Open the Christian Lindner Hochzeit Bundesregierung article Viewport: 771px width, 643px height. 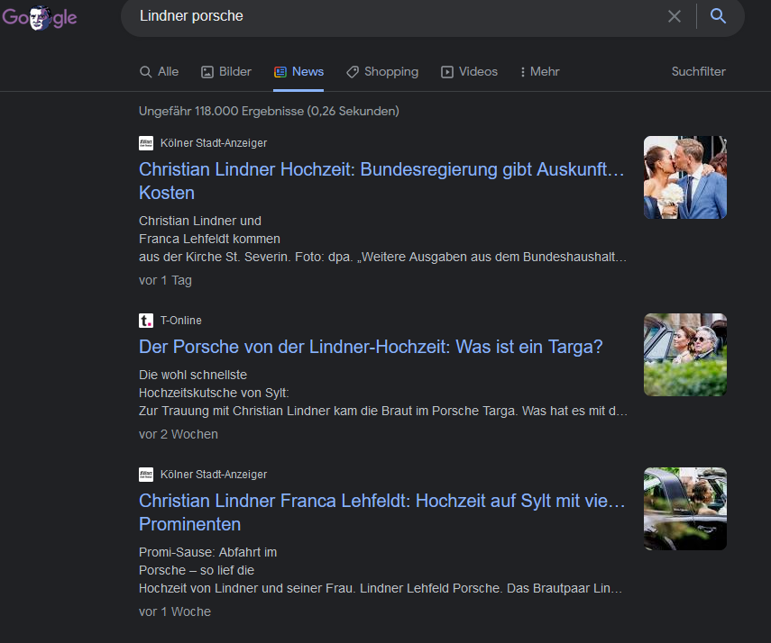coord(381,169)
